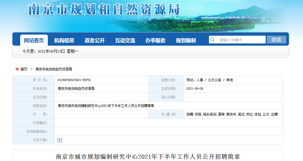303x161 pixels.
Task: Click the 生成日期 label
Action: 169,89
